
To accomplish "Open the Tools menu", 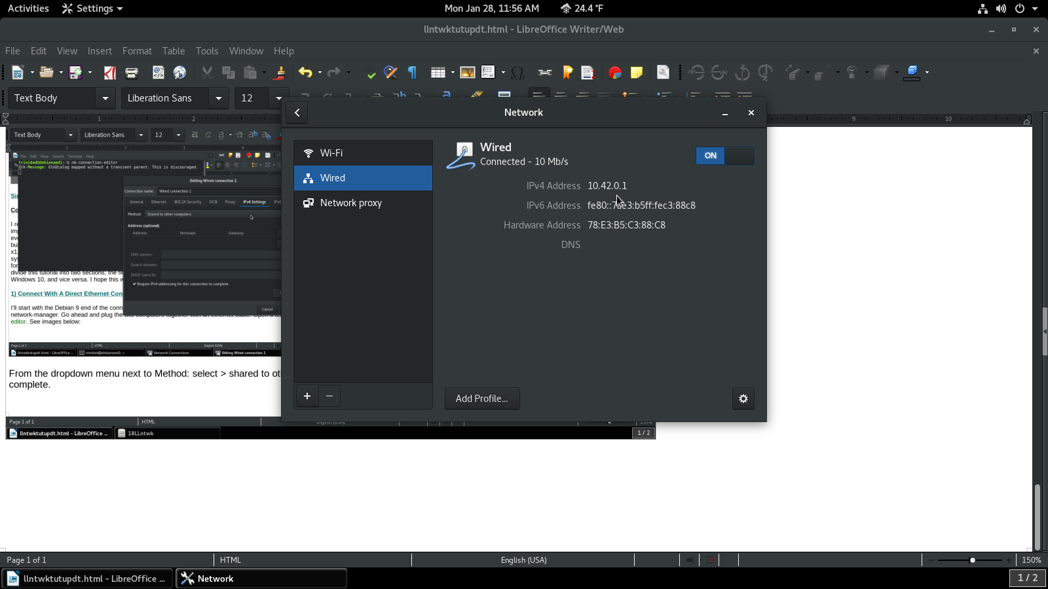I will point(207,51).
